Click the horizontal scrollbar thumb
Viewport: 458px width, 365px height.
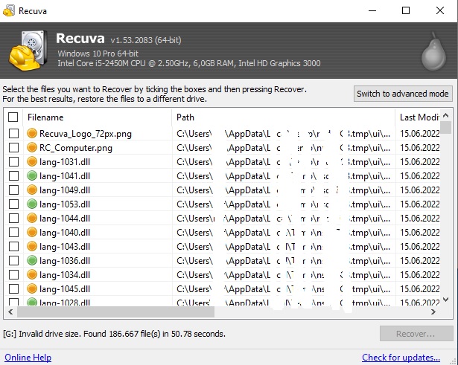(115, 311)
